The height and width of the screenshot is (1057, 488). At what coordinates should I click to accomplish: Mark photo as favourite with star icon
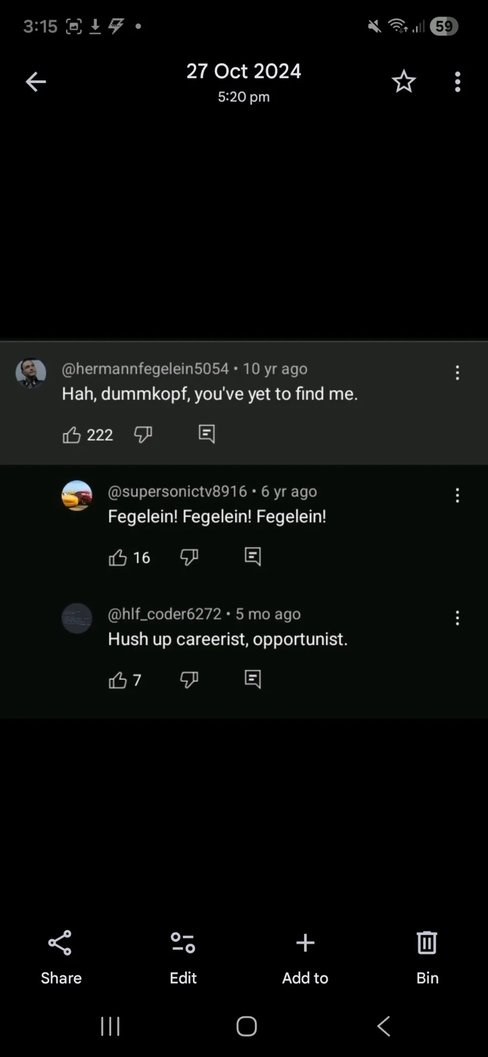tap(403, 82)
